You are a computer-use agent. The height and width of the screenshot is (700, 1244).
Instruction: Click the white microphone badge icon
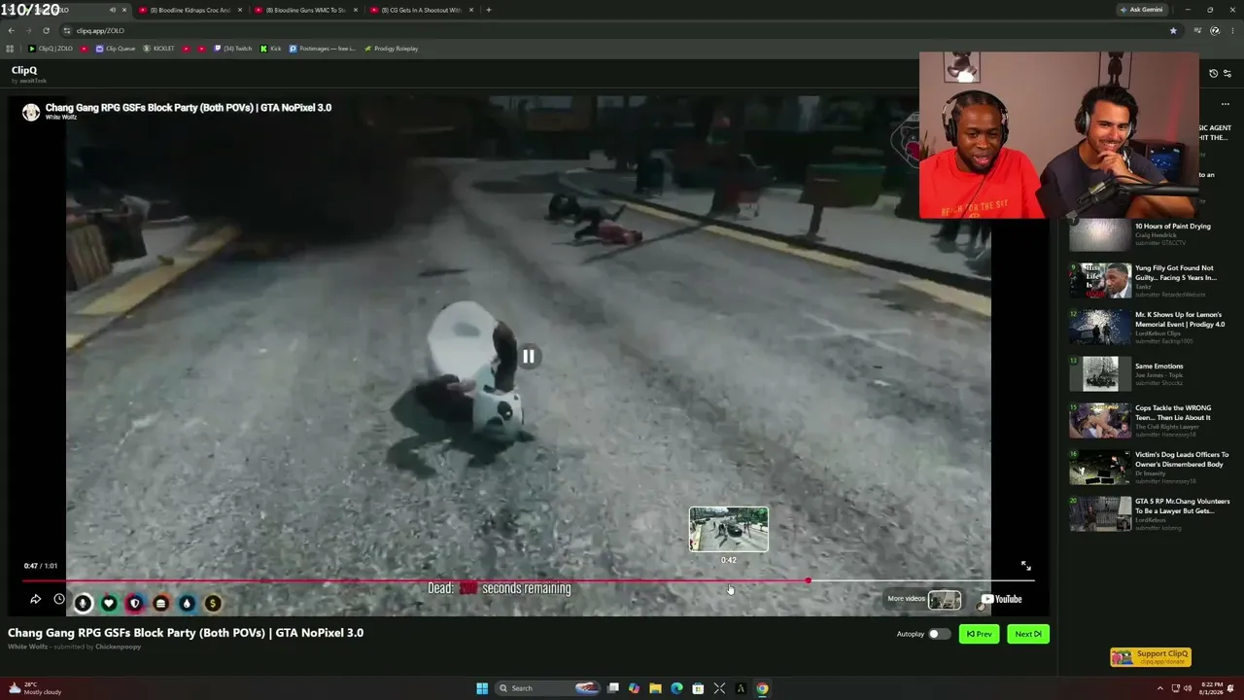point(83,604)
